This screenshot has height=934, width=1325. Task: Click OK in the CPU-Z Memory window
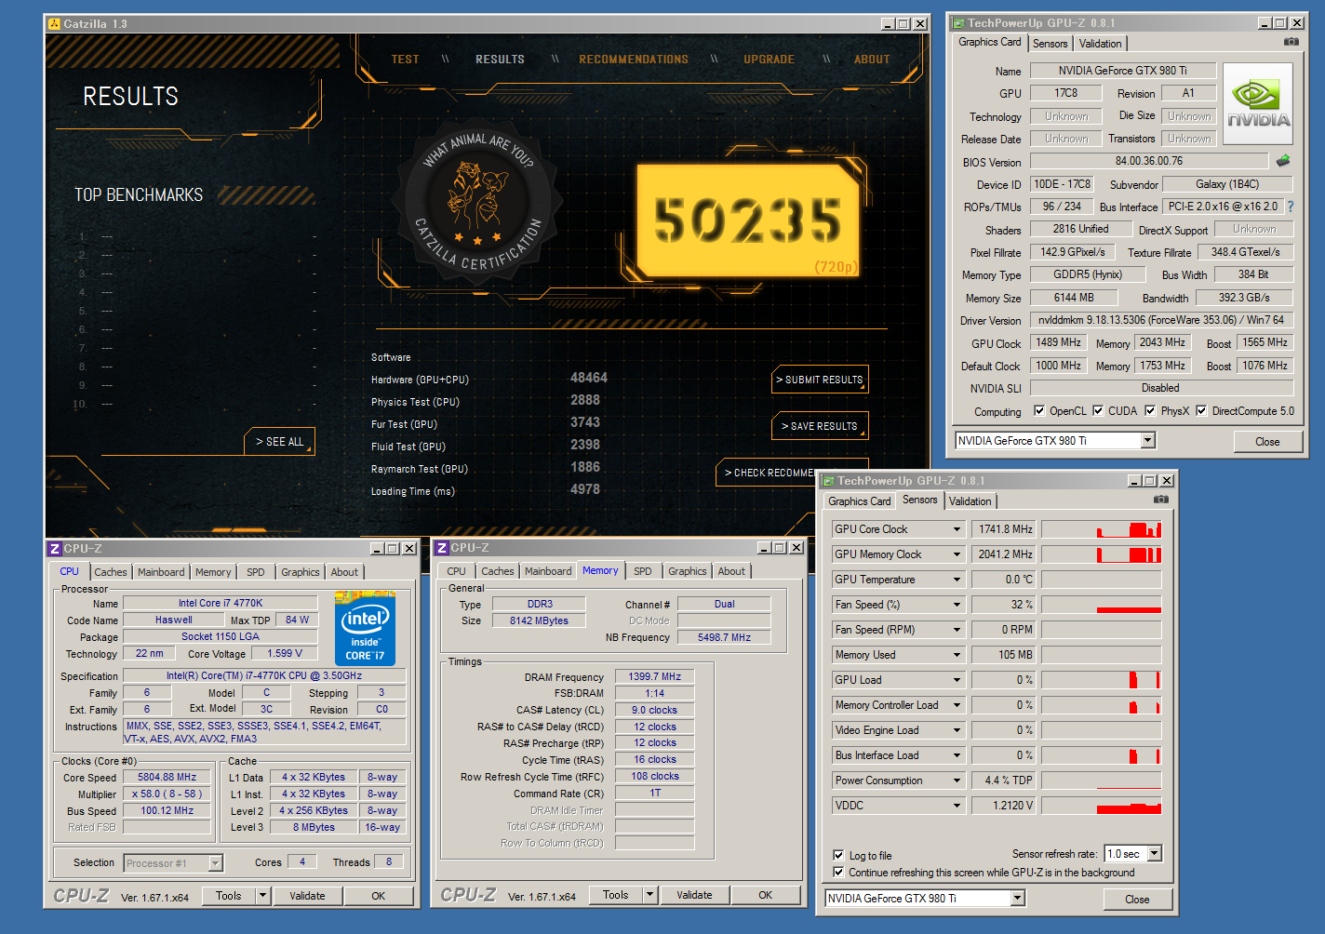click(x=765, y=895)
